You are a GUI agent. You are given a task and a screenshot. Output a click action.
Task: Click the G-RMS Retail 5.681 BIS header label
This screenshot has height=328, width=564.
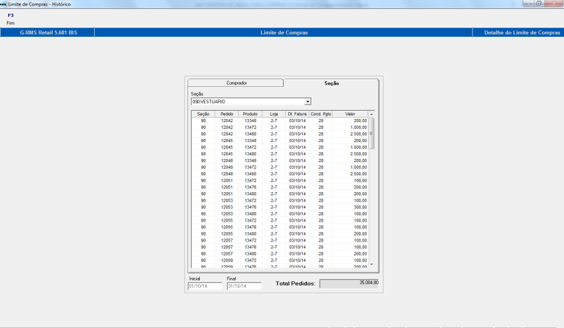pyautogui.click(x=48, y=33)
